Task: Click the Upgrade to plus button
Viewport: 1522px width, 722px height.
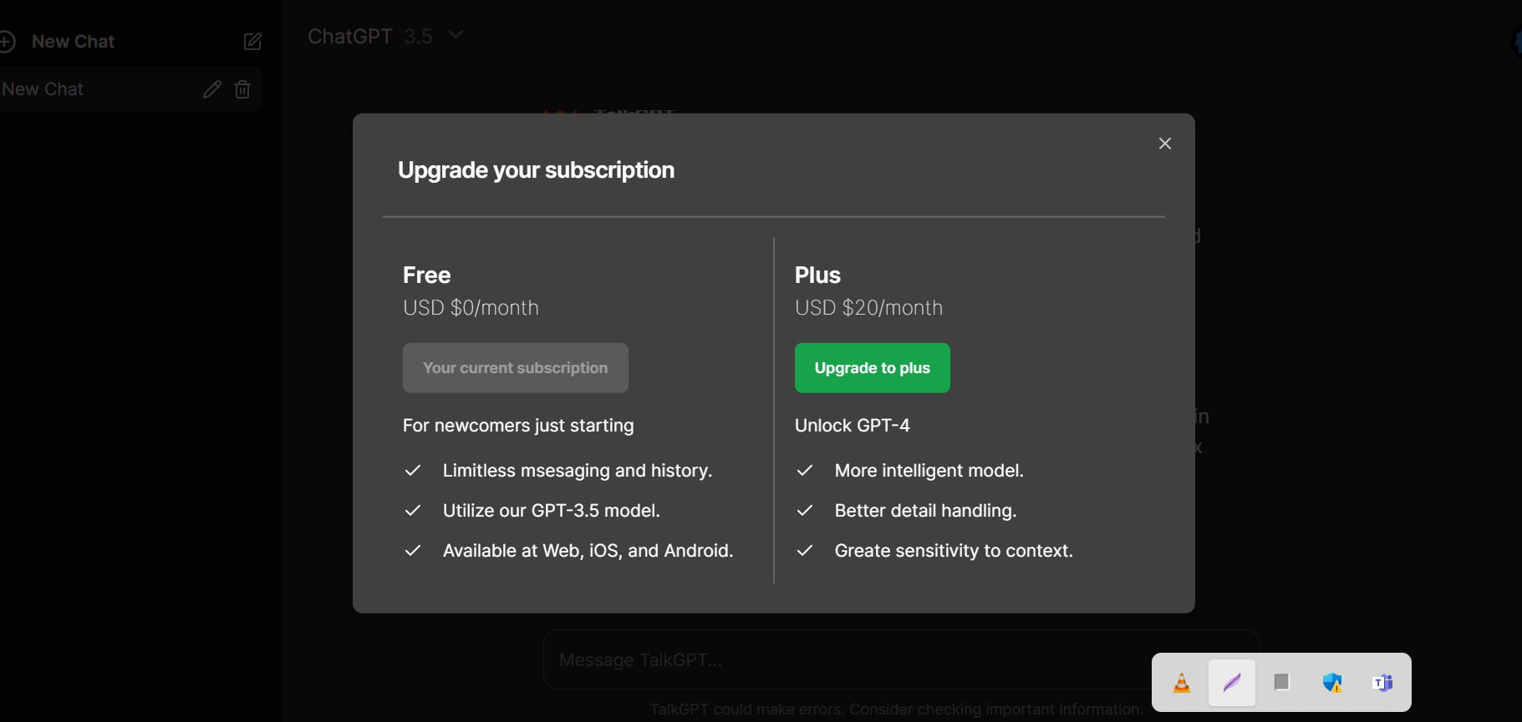Action: tap(872, 368)
